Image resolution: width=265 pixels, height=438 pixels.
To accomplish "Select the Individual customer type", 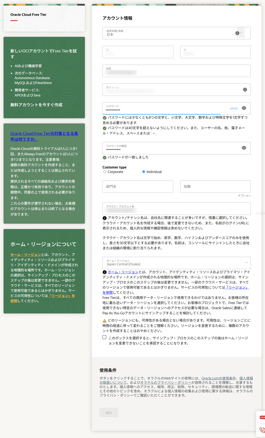I will click(144, 172).
